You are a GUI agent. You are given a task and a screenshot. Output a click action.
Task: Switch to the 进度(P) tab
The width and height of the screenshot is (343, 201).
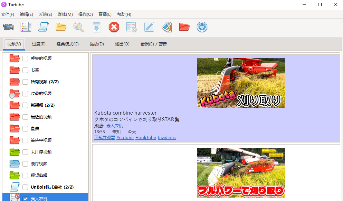click(39, 44)
